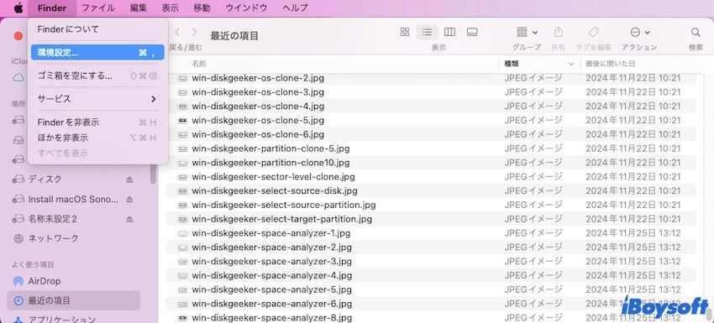
Task: Open the 編集 menu
Action: pos(139,8)
